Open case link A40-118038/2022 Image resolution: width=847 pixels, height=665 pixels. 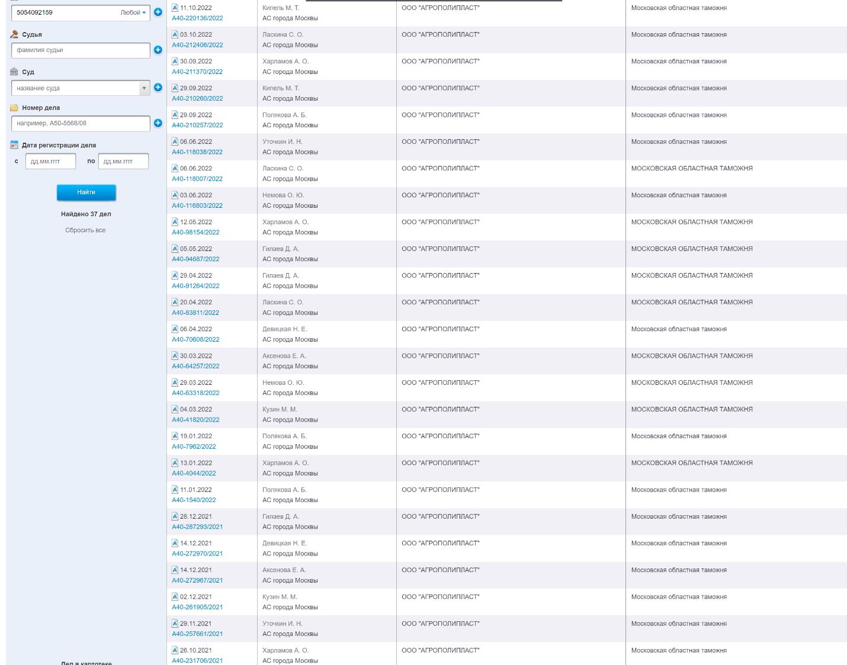pyautogui.click(x=197, y=152)
